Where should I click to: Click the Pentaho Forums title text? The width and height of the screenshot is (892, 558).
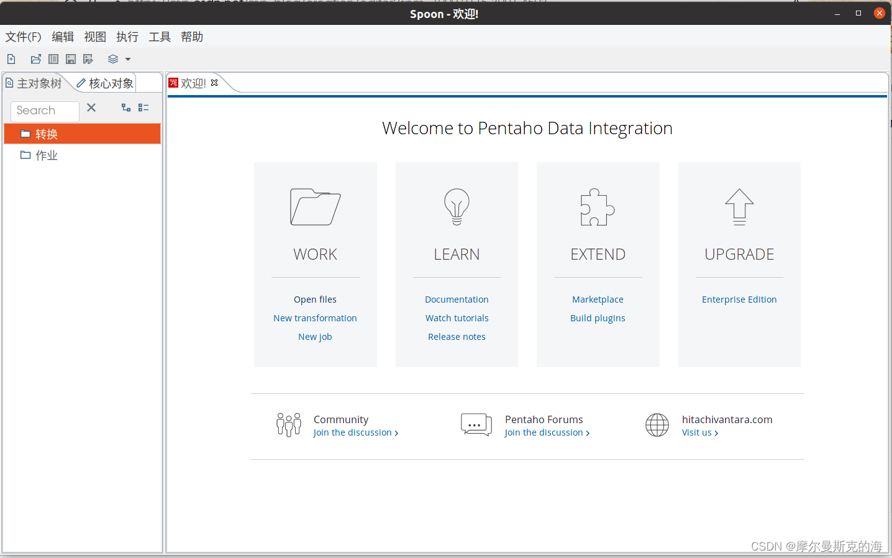pos(544,419)
